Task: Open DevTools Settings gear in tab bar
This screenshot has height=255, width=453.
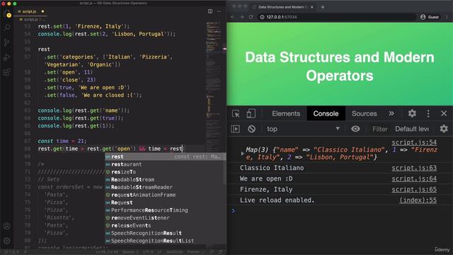Action: [x=412, y=113]
